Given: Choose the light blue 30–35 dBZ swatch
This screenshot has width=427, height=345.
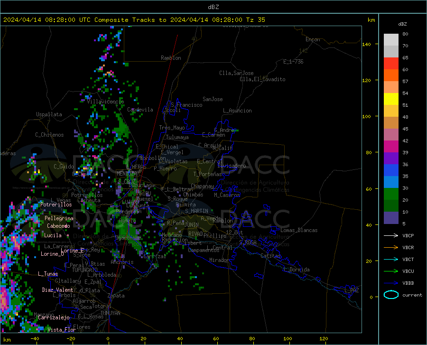Looking at the screenshot, I should [391, 182].
